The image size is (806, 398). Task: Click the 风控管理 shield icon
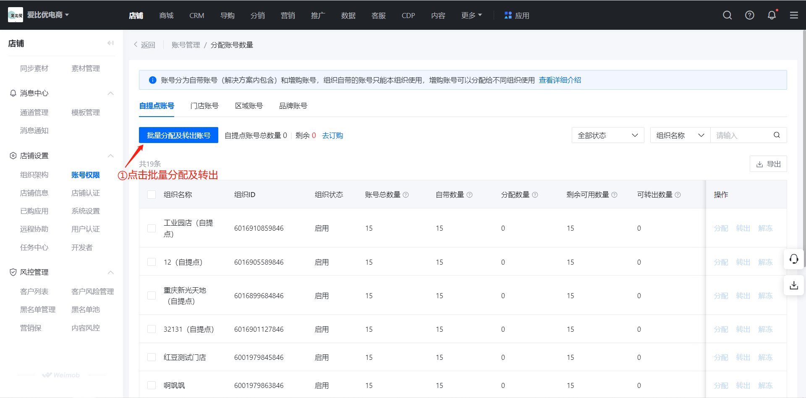13,272
